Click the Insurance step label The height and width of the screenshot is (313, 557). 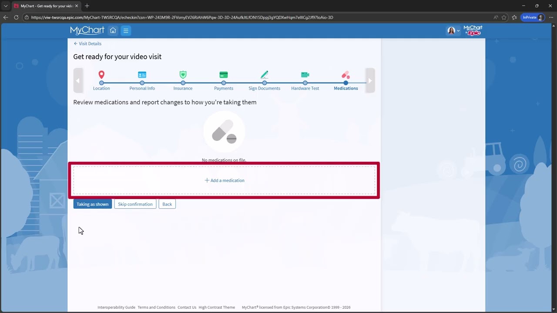[x=183, y=88]
